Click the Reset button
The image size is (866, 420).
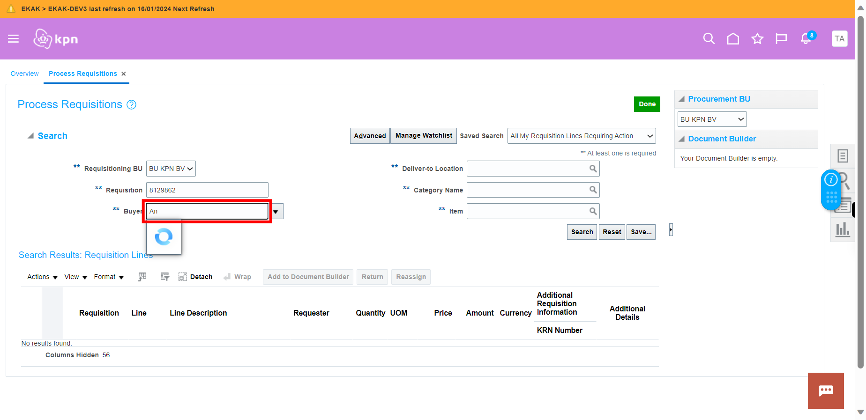coord(612,232)
